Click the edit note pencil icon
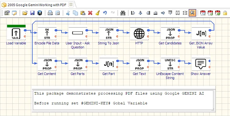This screenshot has height=116, width=230. point(14,13)
